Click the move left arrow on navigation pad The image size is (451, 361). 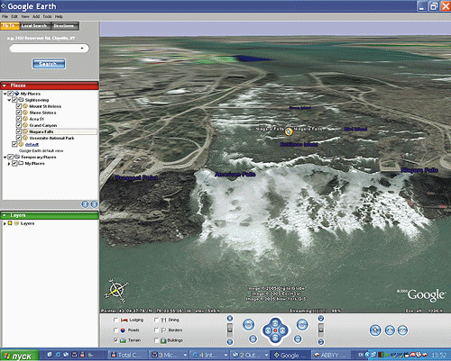tap(268, 330)
